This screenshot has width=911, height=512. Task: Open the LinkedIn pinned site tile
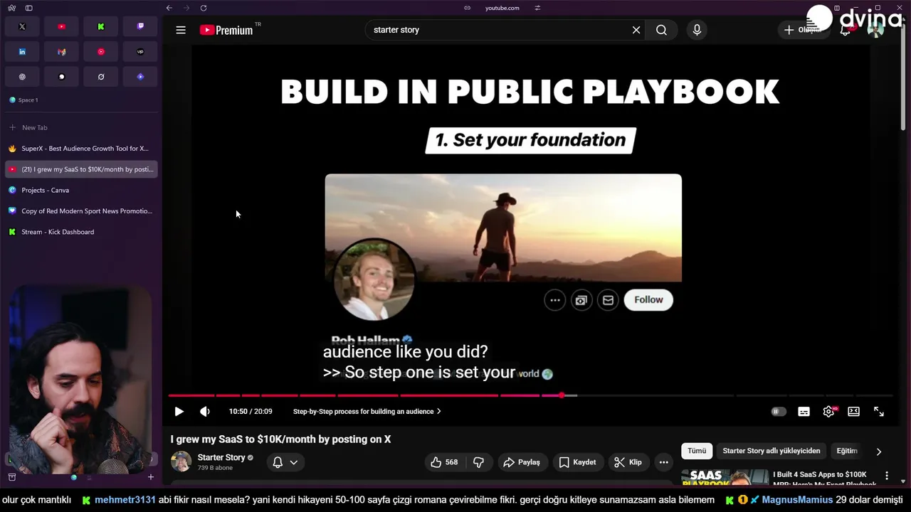point(22,52)
